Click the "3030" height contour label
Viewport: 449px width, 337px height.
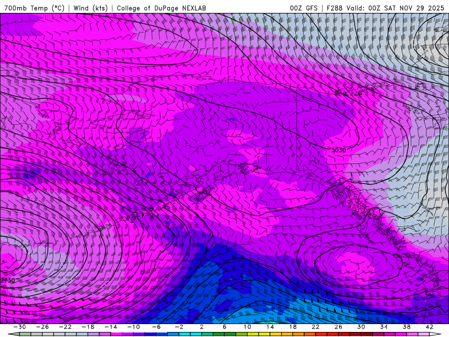pyautogui.click(x=338, y=150)
